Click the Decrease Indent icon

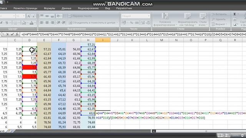[58, 23]
